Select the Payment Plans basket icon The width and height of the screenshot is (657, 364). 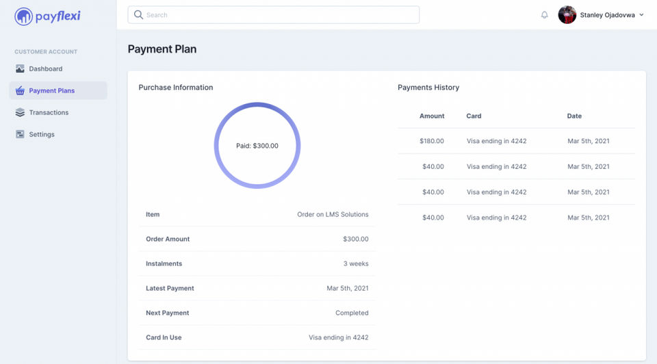click(20, 91)
